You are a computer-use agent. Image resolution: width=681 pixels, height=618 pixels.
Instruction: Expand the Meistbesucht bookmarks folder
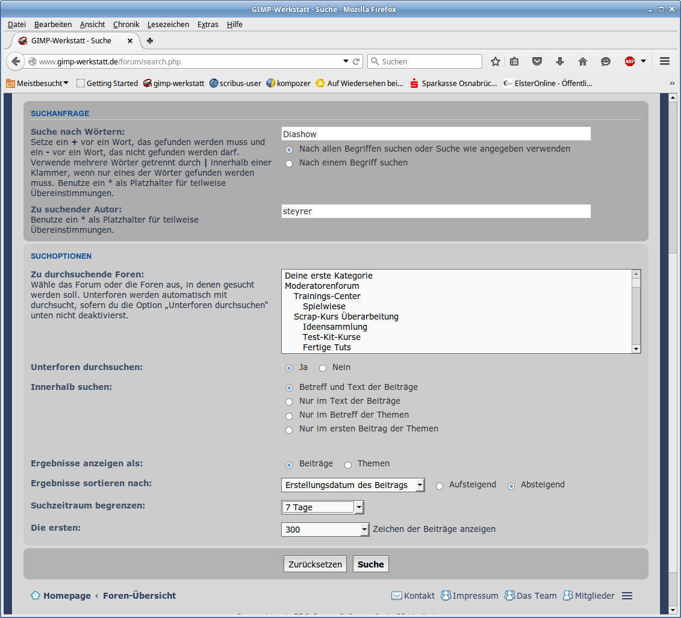(37, 83)
